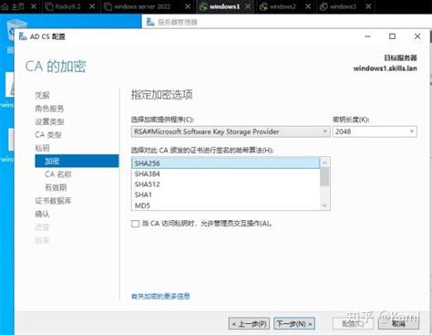The image size is (432, 335).
Task: Open the windows3 VM tab
Action: tap(343, 6)
